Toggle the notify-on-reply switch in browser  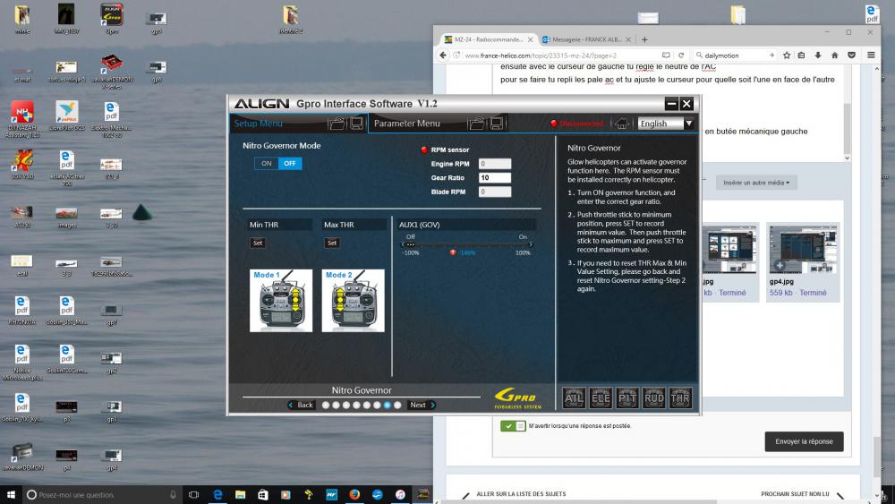513,426
